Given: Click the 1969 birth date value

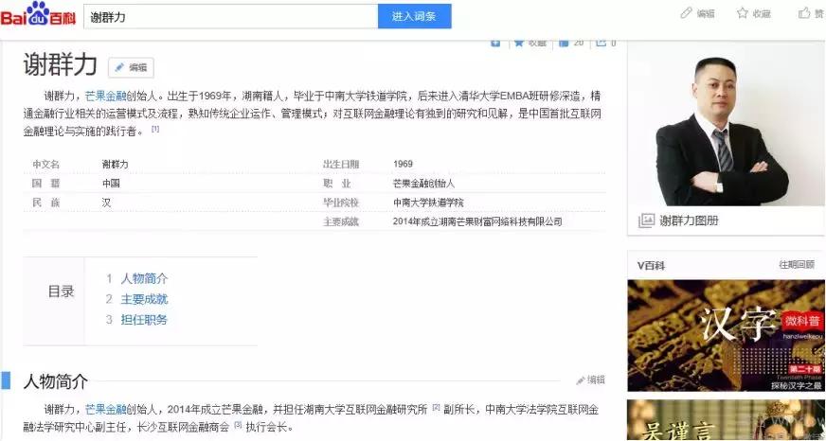Looking at the screenshot, I should pos(403,164).
